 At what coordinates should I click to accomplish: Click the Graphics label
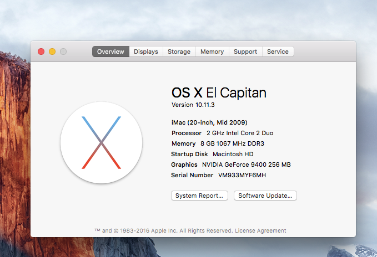tap(184, 165)
